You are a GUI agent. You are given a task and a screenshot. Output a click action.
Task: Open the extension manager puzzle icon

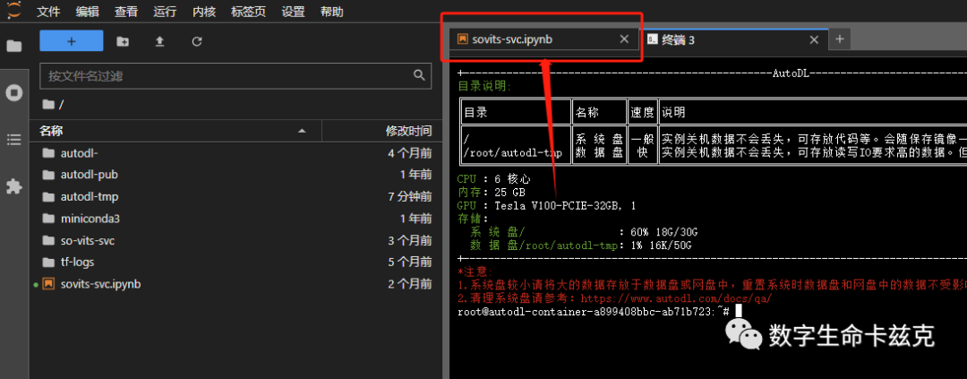click(x=13, y=186)
